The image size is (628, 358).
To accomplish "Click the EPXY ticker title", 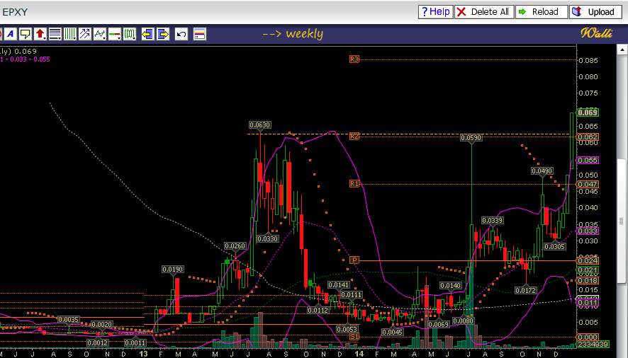I will point(15,12).
